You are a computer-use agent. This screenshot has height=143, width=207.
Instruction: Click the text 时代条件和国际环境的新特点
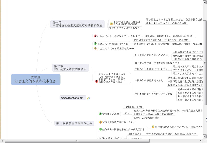click(188, 56)
